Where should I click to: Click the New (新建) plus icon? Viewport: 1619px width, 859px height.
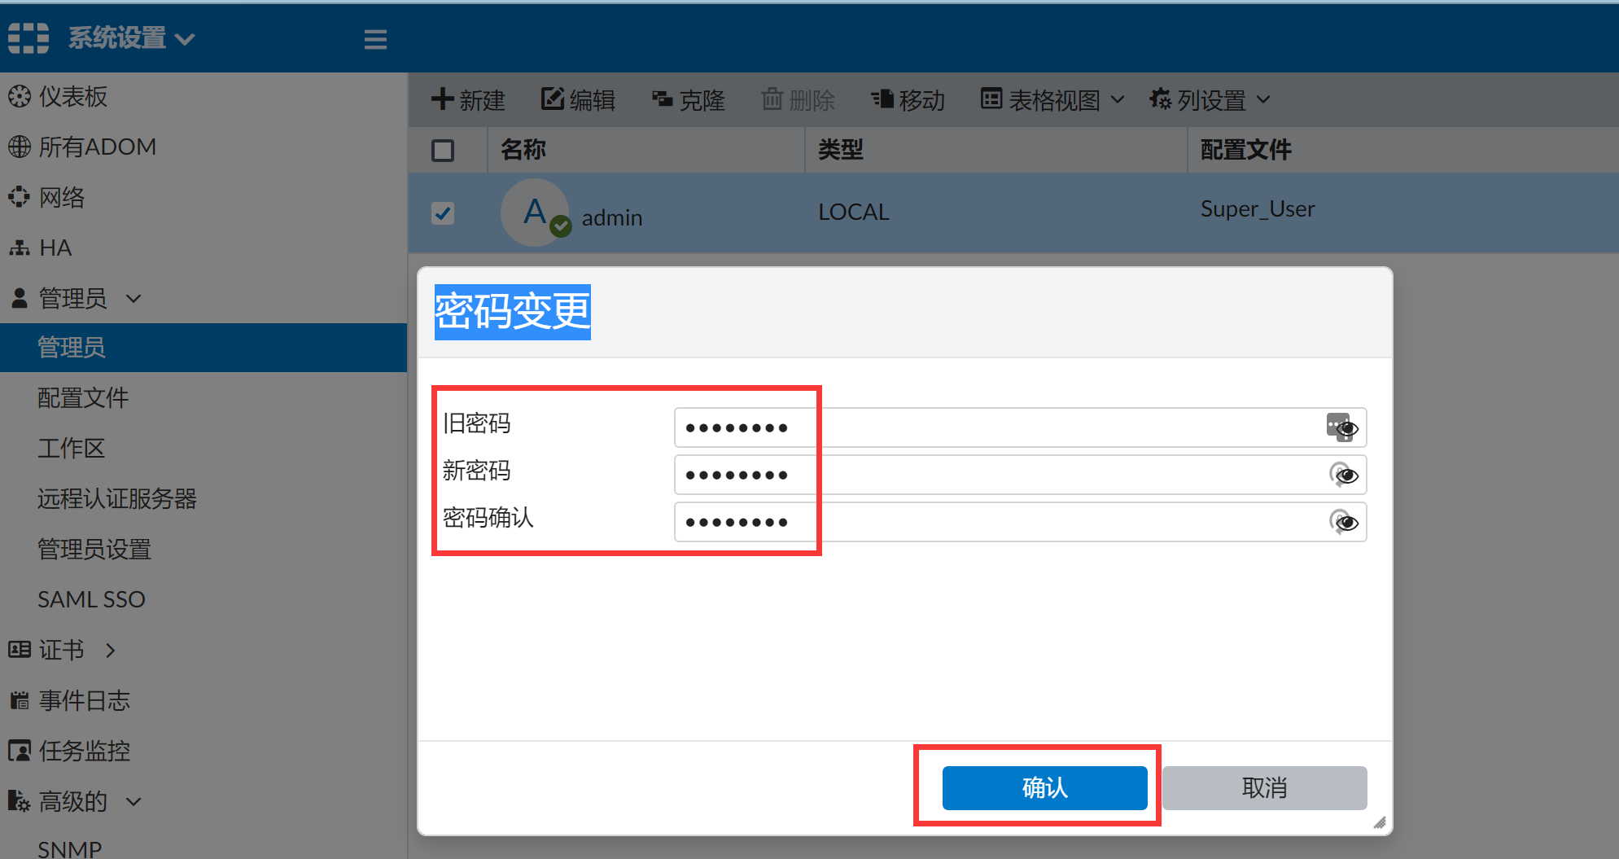442,99
